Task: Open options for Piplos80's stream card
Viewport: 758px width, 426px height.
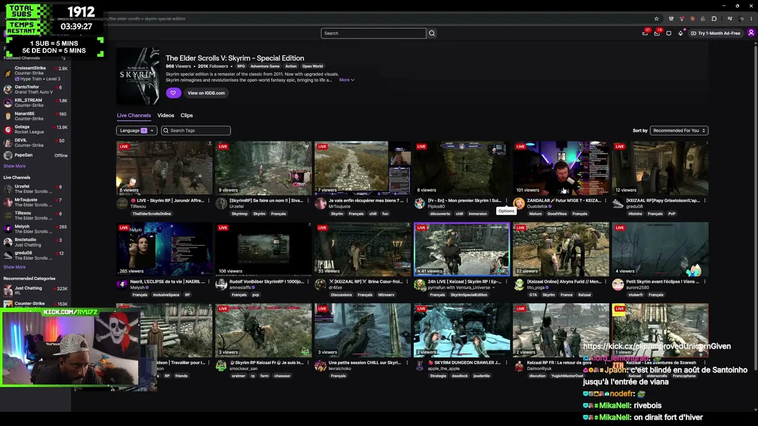Action: (x=506, y=201)
